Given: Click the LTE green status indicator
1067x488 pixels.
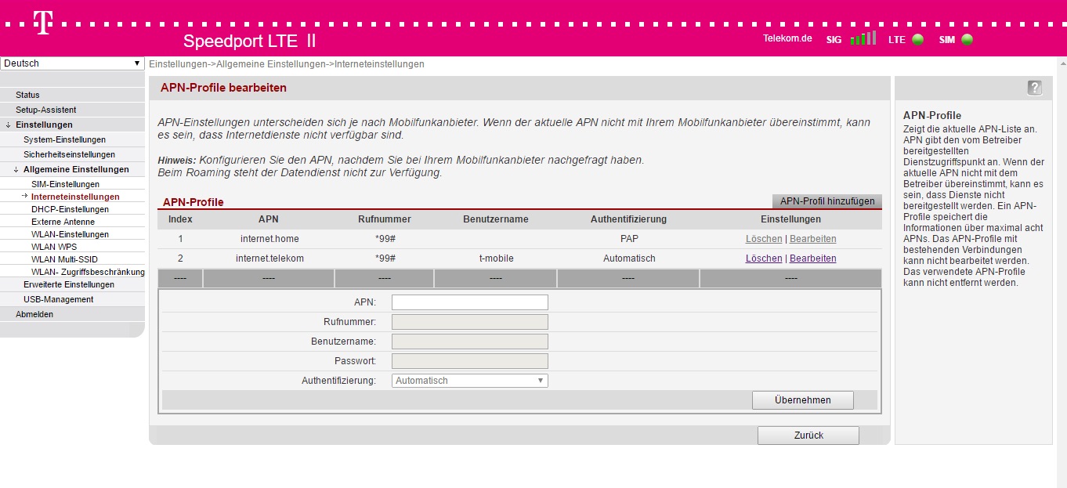Looking at the screenshot, I should (x=917, y=39).
